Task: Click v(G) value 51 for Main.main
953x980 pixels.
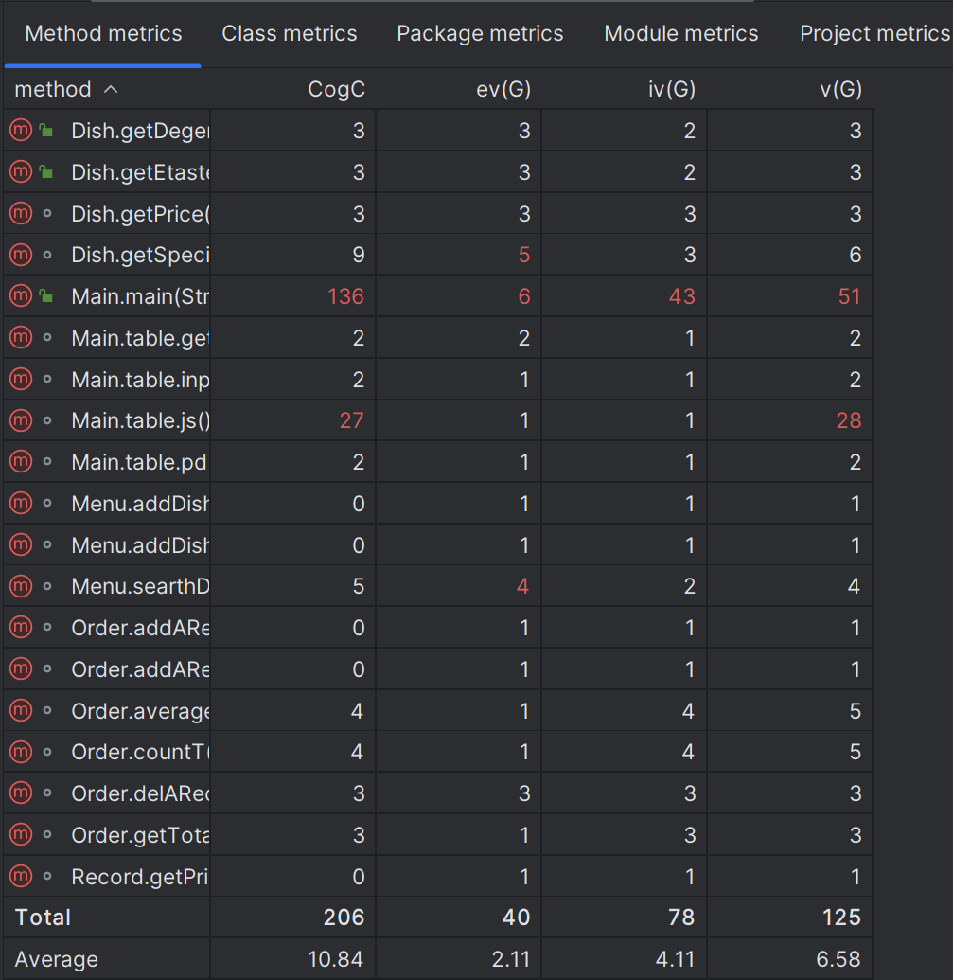Action: pos(849,296)
